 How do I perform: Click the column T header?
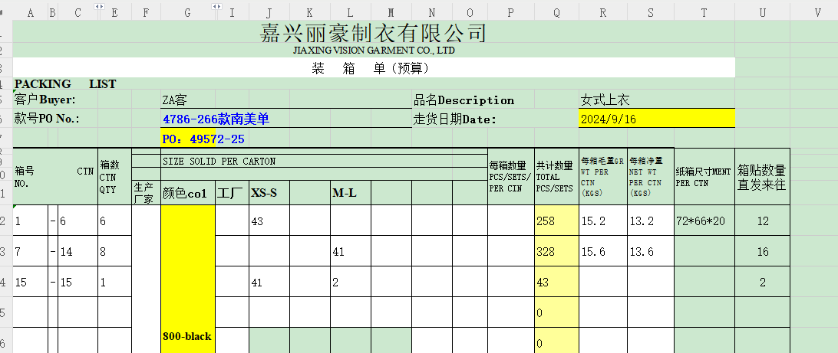[x=704, y=12]
